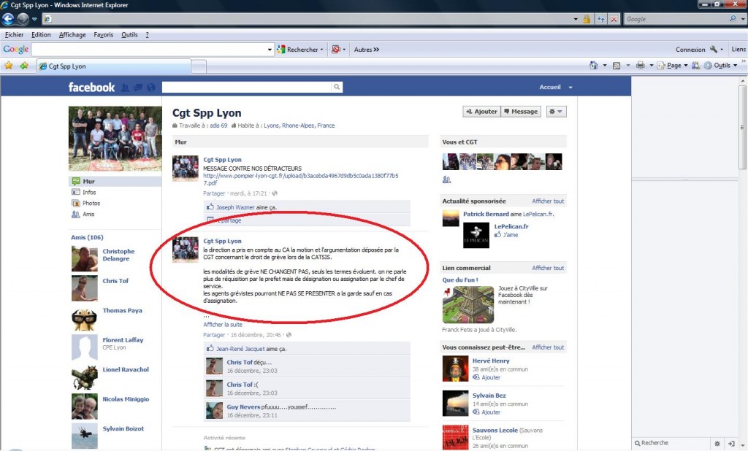Open the Mur section in left sidebar
748x451 pixels.
click(115, 181)
